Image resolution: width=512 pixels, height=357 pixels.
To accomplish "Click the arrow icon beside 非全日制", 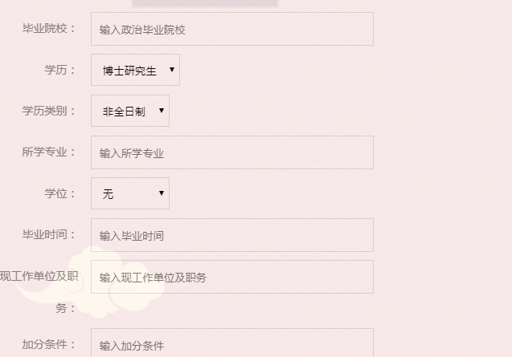I will pyautogui.click(x=162, y=111).
